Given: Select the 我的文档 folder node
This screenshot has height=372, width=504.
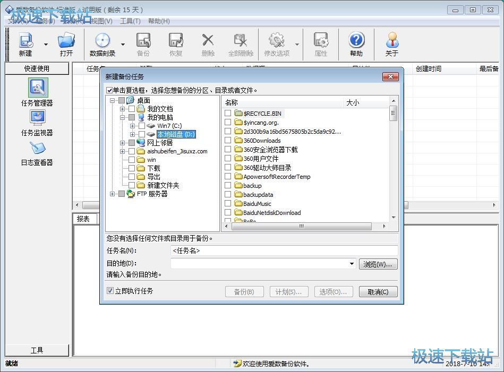Looking at the screenshot, I should pyautogui.click(x=160, y=109).
